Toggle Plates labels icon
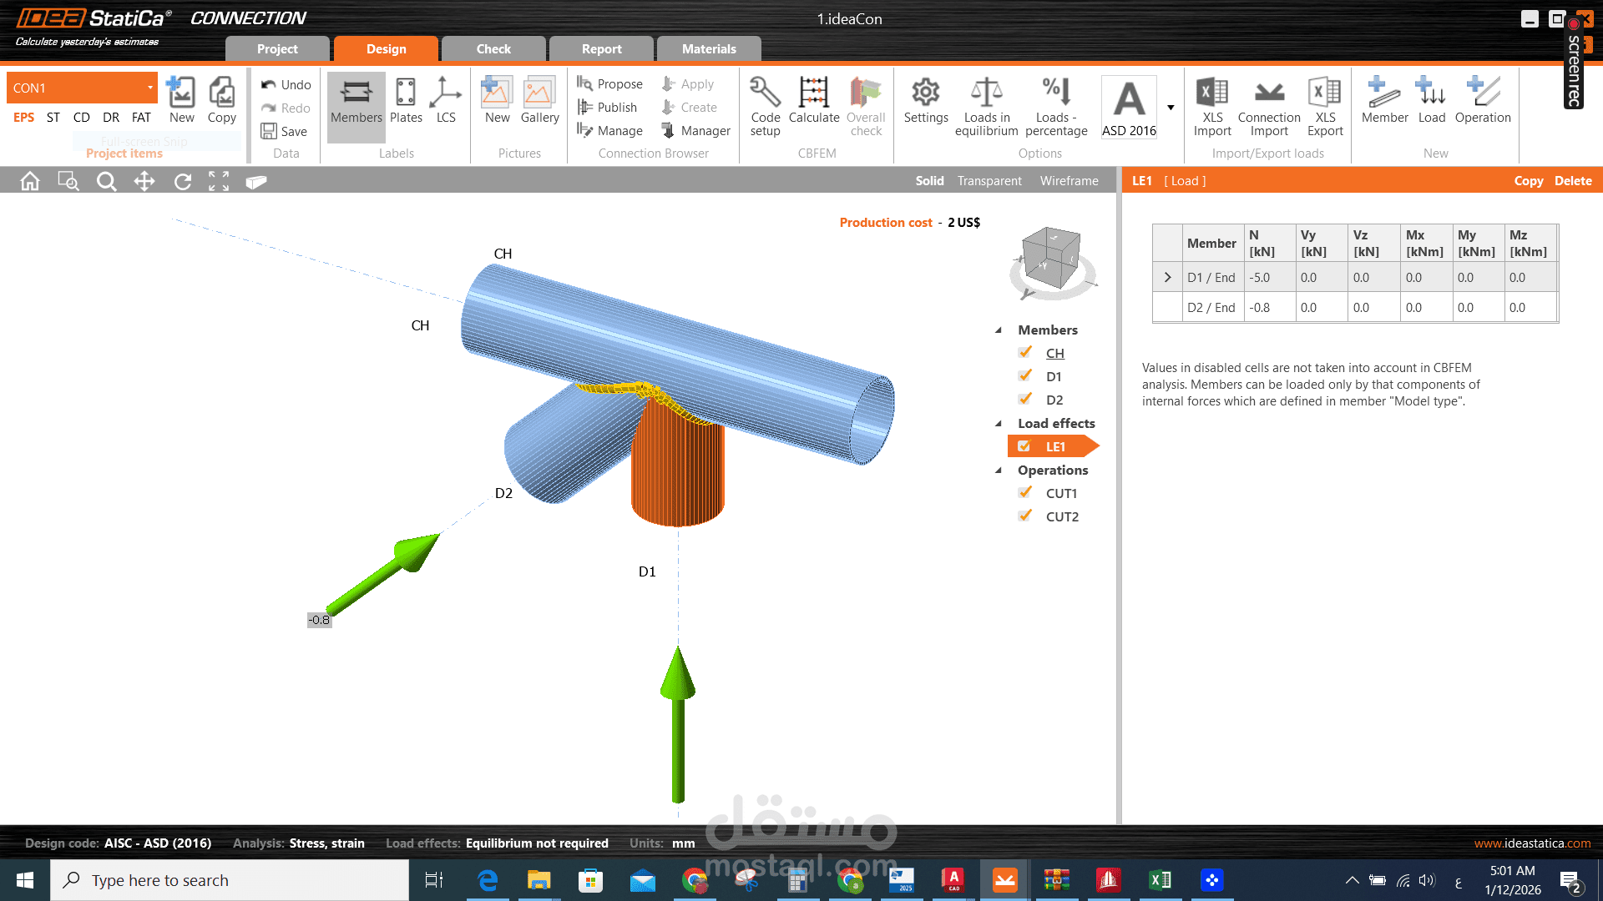 click(x=406, y=93)
